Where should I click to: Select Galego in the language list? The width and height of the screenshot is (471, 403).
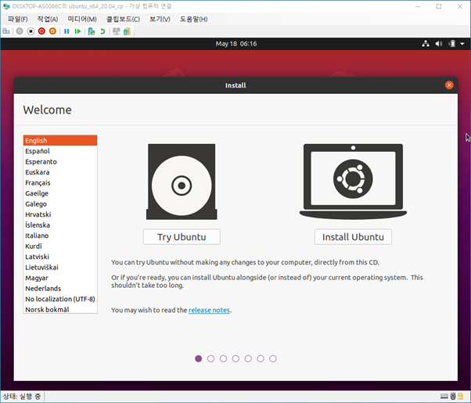click(x=60, y=203)
